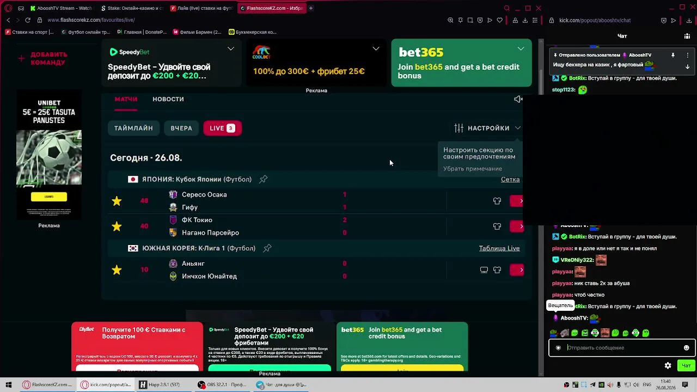This screenshot has width=697, height=392.
Task: Switch to OBS 32.2.1 taskbar item
Action: click(x=223, y=385)
